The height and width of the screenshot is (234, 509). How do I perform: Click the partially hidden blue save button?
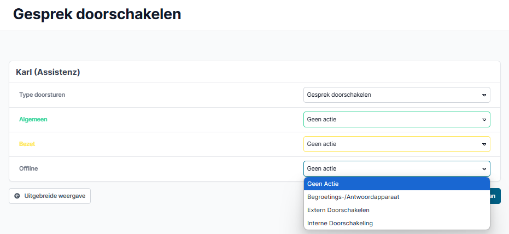pos(495,196)
